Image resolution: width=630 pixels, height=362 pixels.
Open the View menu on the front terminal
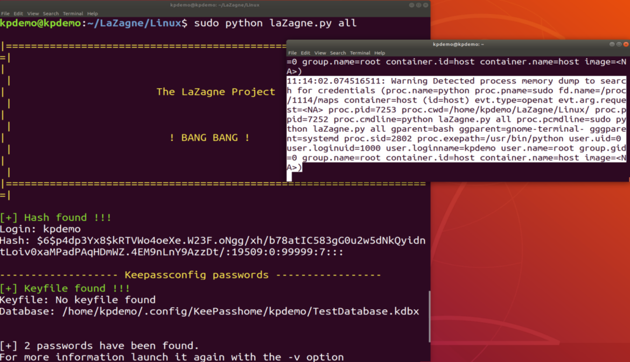[x=320, y=53]
